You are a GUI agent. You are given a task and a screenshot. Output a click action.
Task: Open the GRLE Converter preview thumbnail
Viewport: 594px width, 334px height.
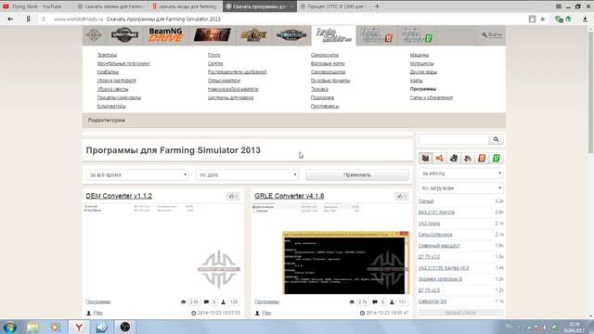click(x=330, y=249)
